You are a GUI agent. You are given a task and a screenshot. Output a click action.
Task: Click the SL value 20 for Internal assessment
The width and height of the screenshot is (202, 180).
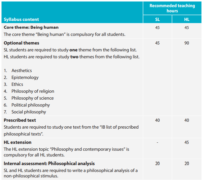(157, 164)
